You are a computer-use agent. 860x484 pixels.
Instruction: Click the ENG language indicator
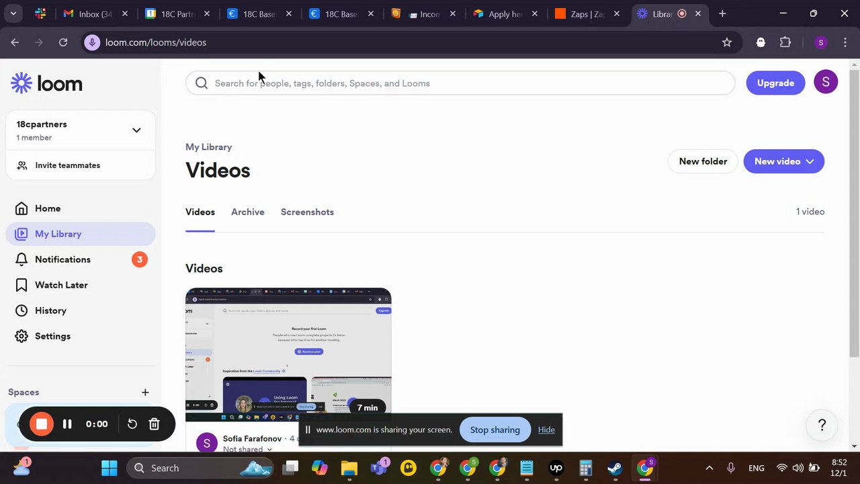point(756,468)
